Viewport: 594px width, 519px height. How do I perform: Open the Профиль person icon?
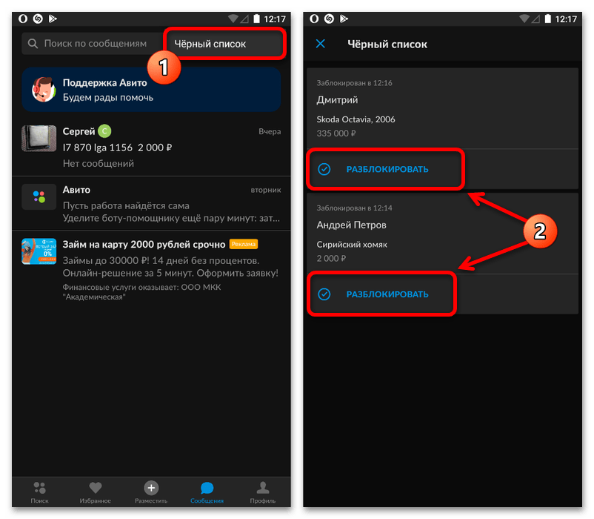coord(262,487)
